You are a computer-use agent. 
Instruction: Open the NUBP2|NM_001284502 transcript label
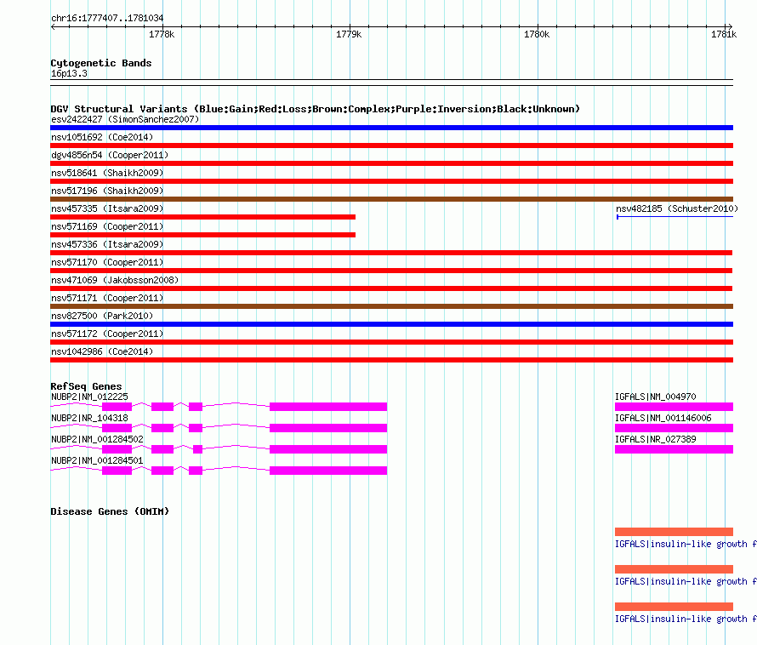[97, 439]
